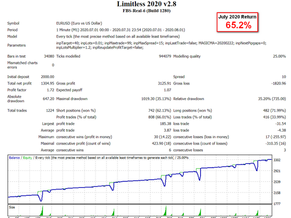Click the Total trades count 1224
This screenshot has height=218, width=291.
point(49,110)
